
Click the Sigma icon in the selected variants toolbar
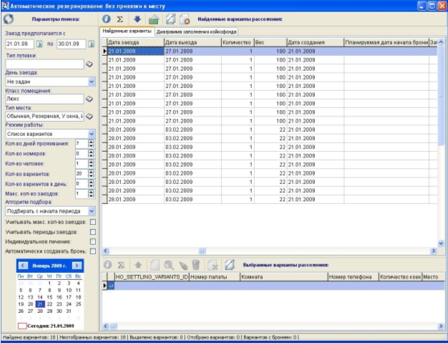[121, 265]
